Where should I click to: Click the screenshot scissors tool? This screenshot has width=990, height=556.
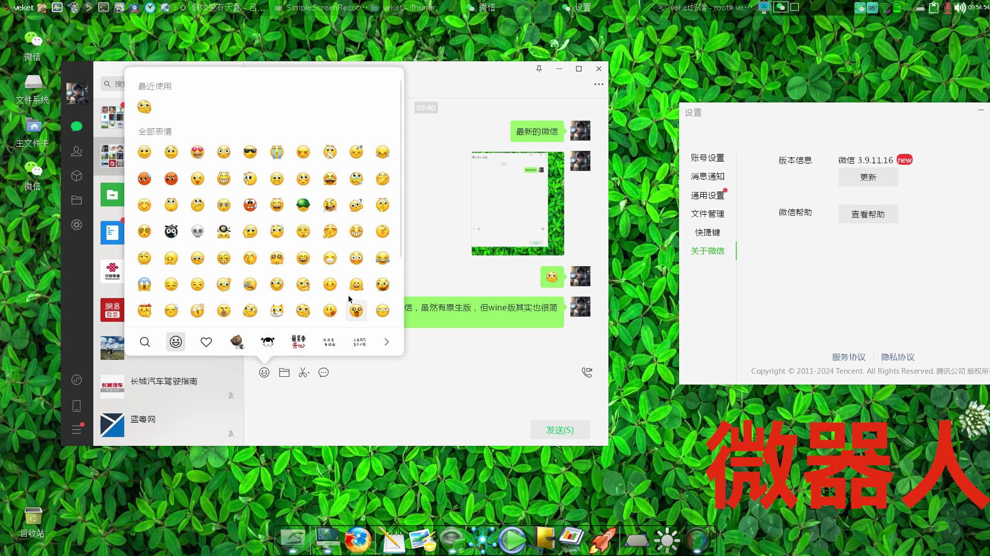pyautogui.click(x=304, y=373)
